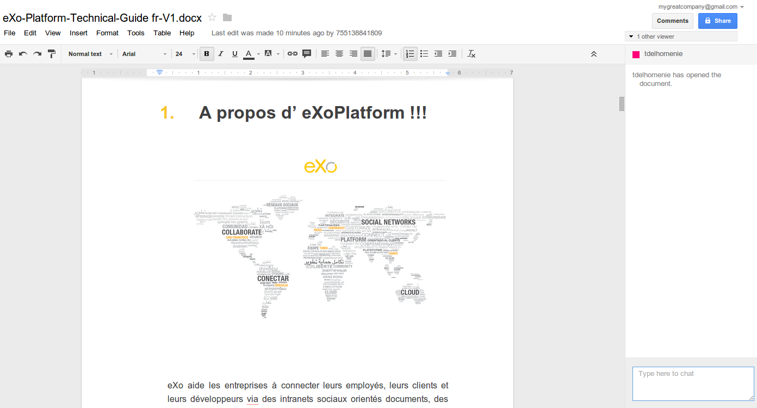Insert a comment using the toolbar icon
Screen dimensions: 757x408
point(307,54)
